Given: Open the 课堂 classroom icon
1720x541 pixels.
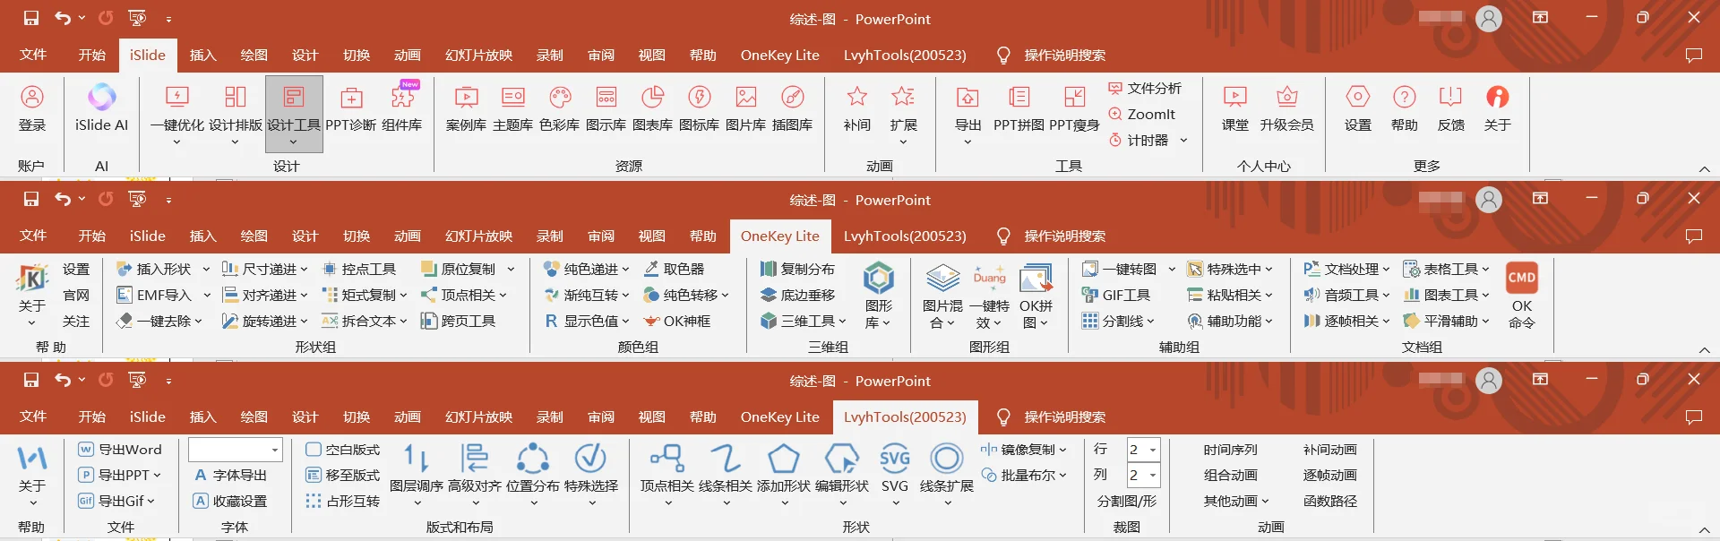Looking at the screenshot, I should coord(1235,108).
